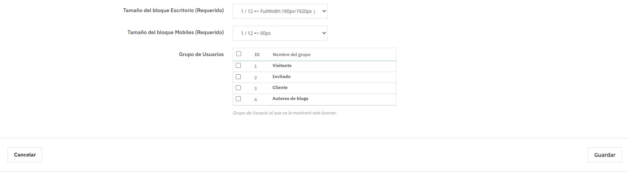Image resolution: width=628 pixels, height=183 pixels.
Task: Click the ID column header
Action: pos(257,55)
